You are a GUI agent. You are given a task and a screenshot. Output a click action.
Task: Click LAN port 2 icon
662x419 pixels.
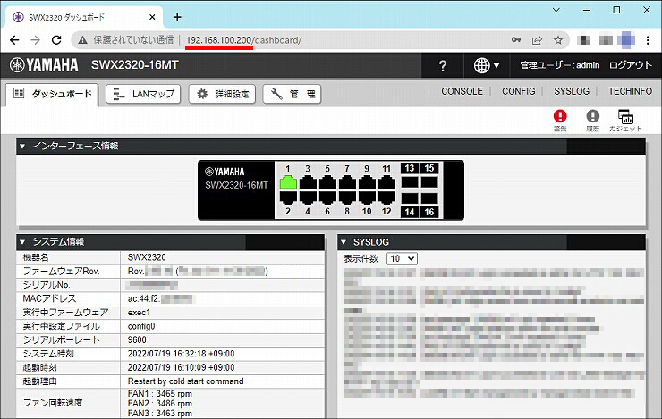pyautogui.click(x=288, y=197)
